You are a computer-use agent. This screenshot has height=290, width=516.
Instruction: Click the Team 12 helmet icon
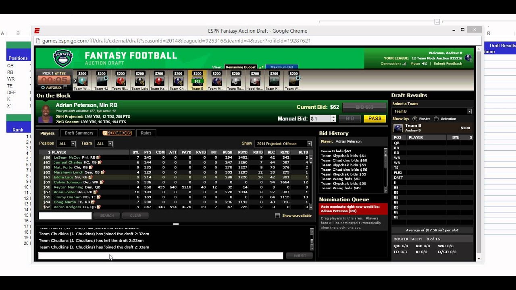102,81
